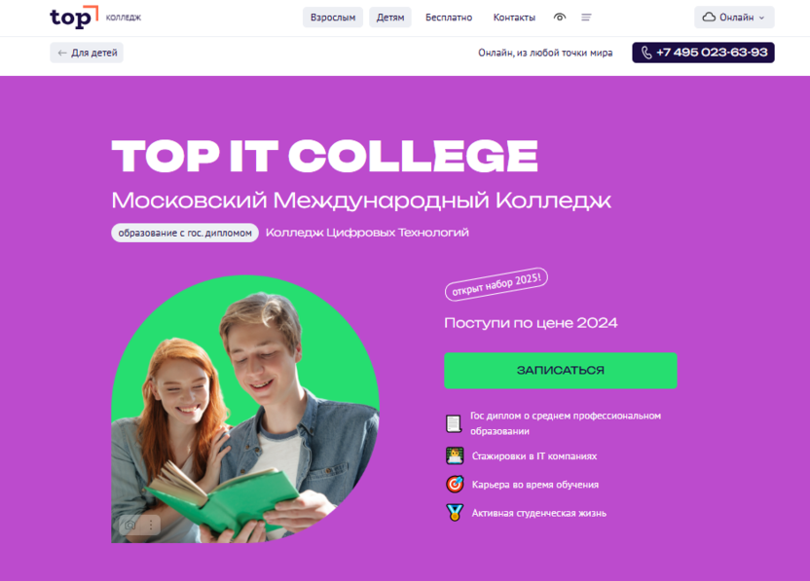Click the students photo thumbnail
The height and width of the screenshot is (581, 810).
pos(245,409)
